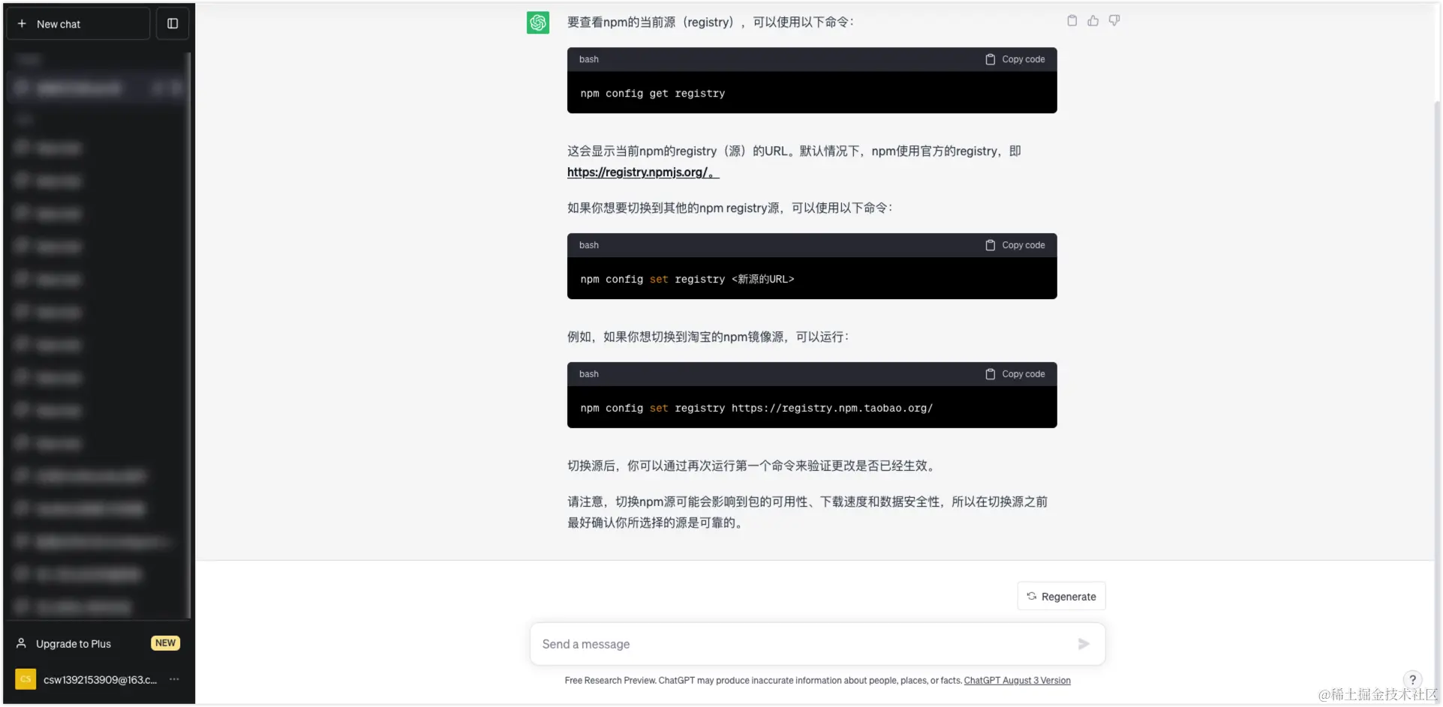1443x707 pixels.
Task: Open the ChatGPT August 3 Version link
Action: [1017, 681]
